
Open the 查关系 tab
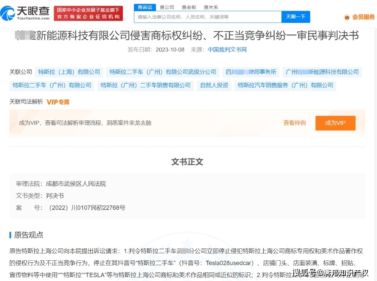coord(211,7)
